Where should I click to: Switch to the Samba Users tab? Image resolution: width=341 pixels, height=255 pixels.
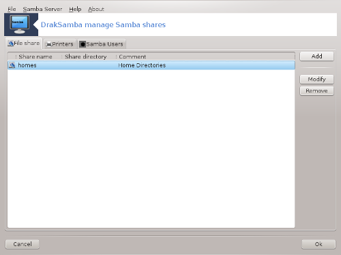[102, 44]
